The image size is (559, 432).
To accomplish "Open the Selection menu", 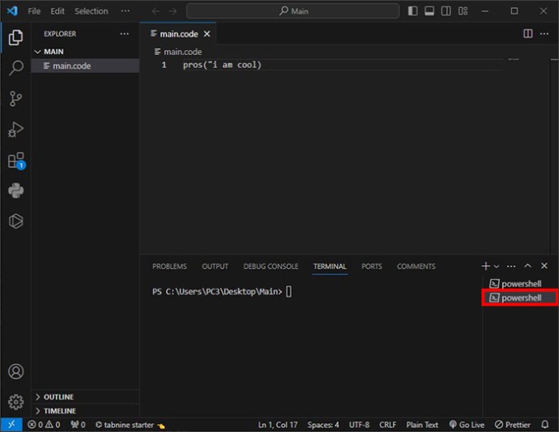I will tap(92, 11).
